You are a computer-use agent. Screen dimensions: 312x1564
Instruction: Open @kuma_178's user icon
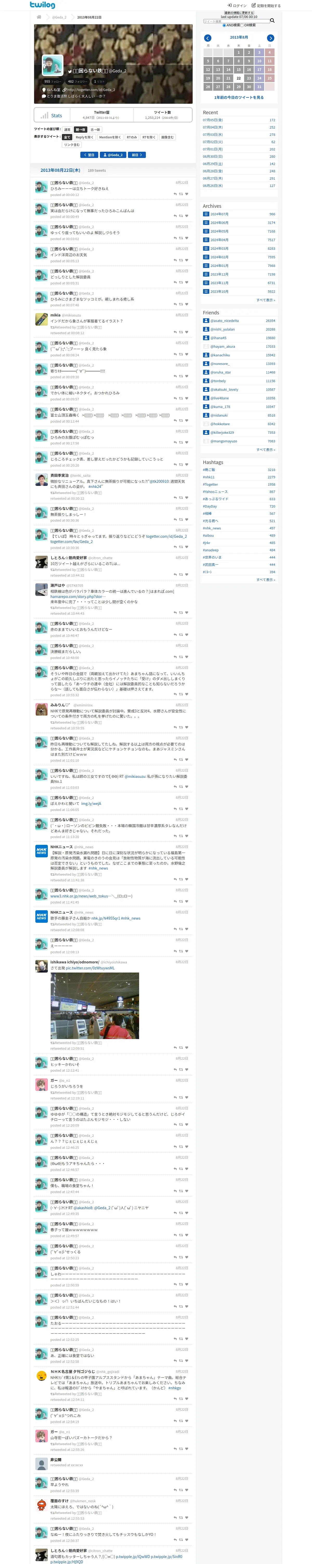coord(206,407)
